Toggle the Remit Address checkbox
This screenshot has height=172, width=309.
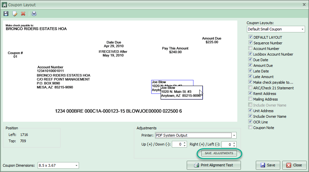[250, 93]
